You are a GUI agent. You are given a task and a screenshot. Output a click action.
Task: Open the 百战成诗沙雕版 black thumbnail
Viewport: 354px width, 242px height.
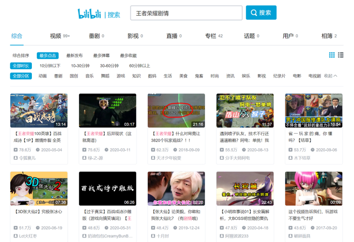107,189
